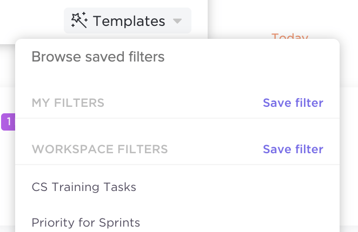
Task: Click the Browse saved filters heading
Action: [x=98, y=57]
